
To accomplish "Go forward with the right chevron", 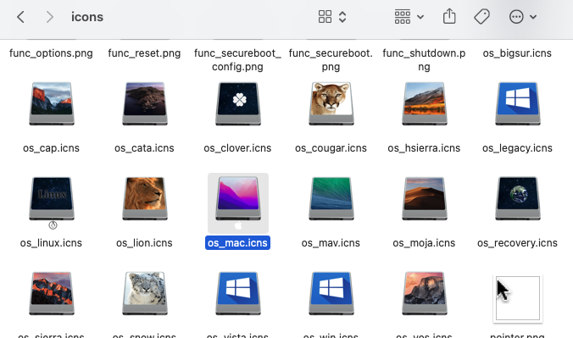I will (50, 17).
